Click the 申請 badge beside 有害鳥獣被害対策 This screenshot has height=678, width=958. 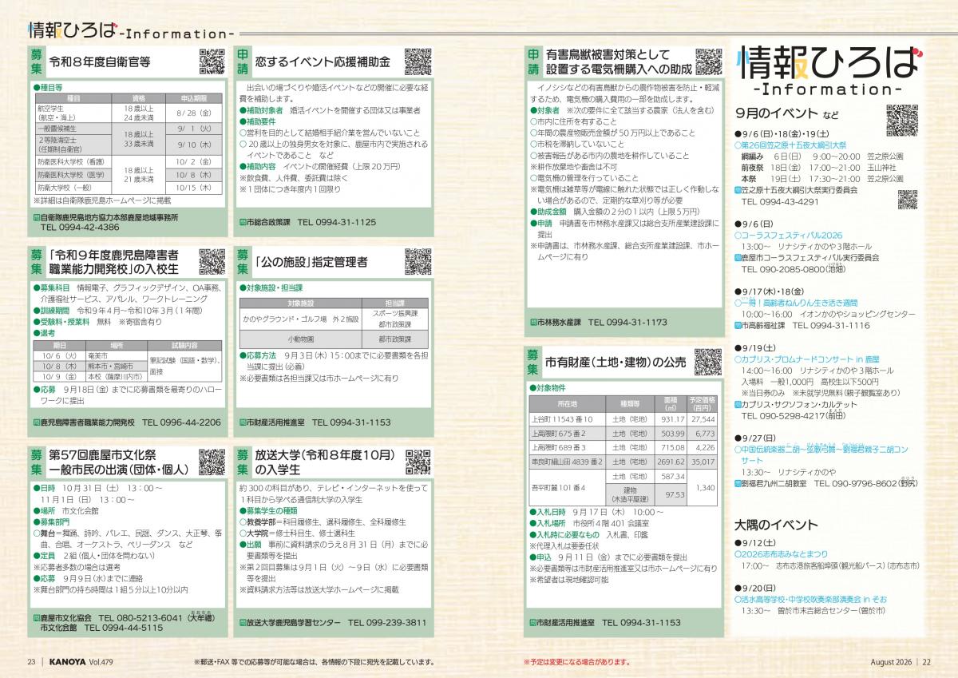tap(534, 61)
